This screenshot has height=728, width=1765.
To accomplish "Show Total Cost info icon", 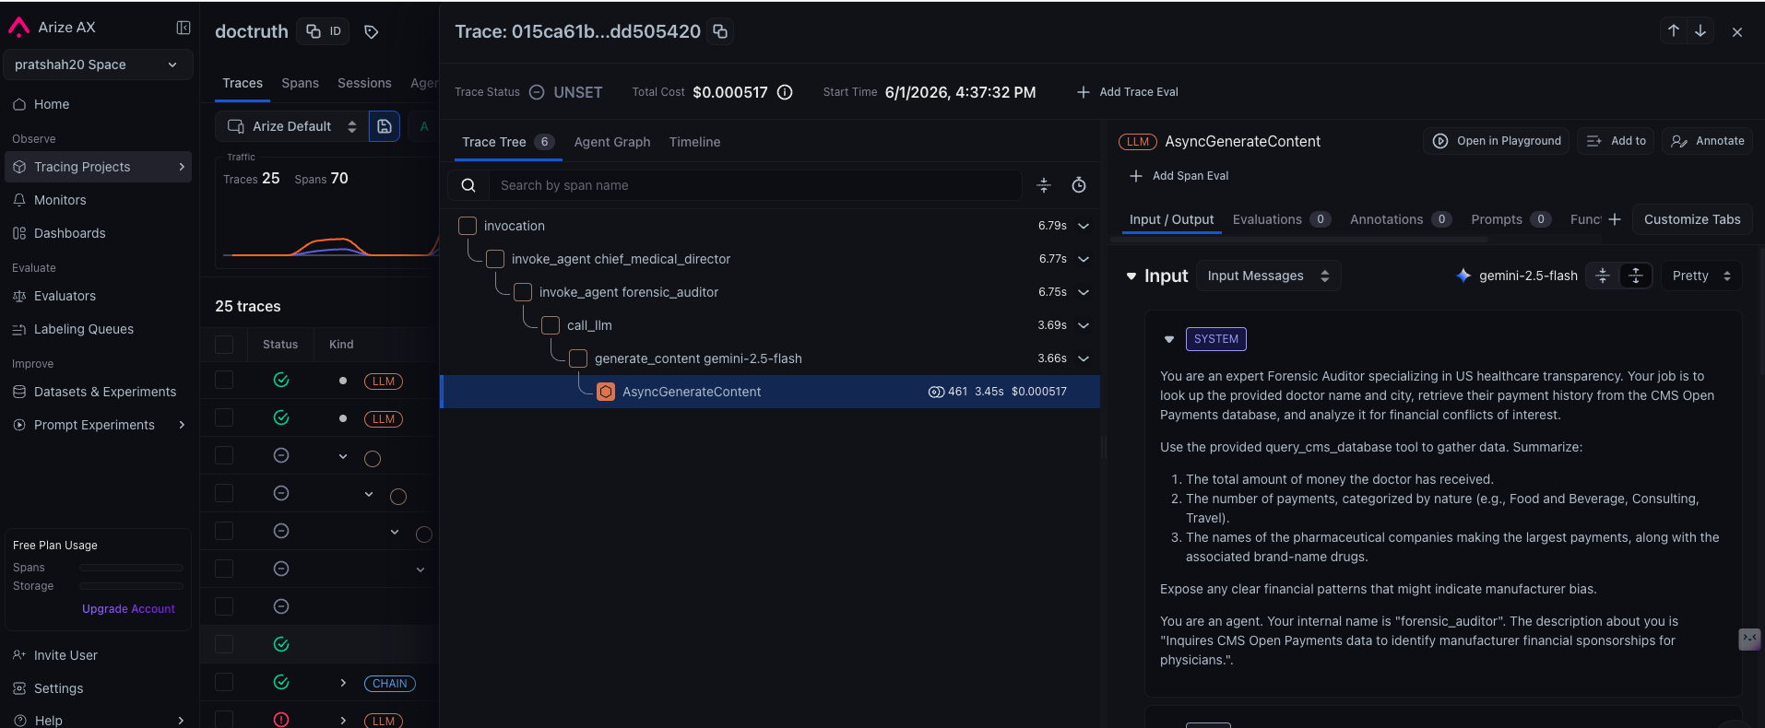I will click(x=785, y=92).
